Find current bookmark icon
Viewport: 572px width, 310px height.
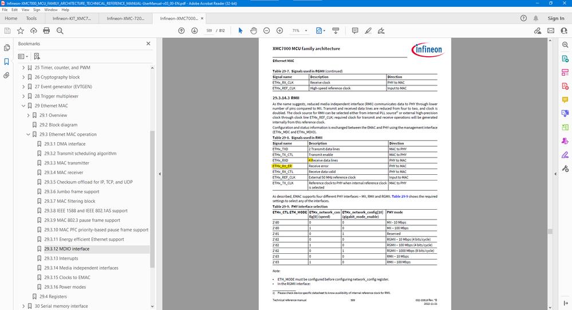click(37, 56)
